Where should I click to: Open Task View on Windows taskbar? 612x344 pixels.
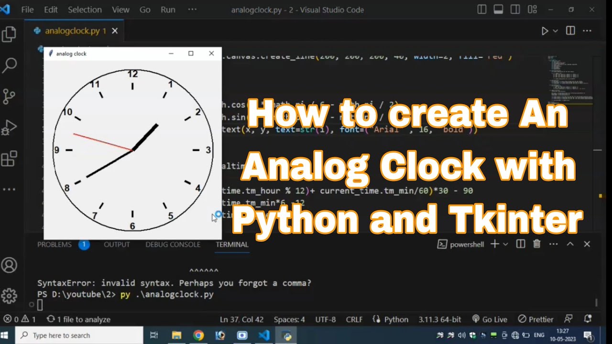click(x=154, y=335)
